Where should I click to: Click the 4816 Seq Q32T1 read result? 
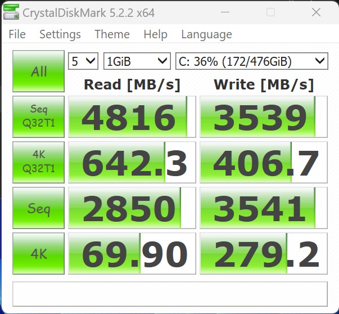tap(132, 117)
